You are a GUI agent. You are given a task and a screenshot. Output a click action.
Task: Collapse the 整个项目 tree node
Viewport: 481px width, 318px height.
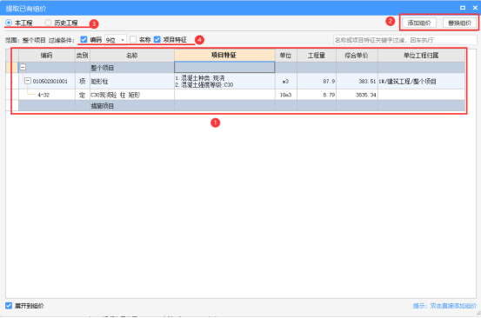(23, 67)
